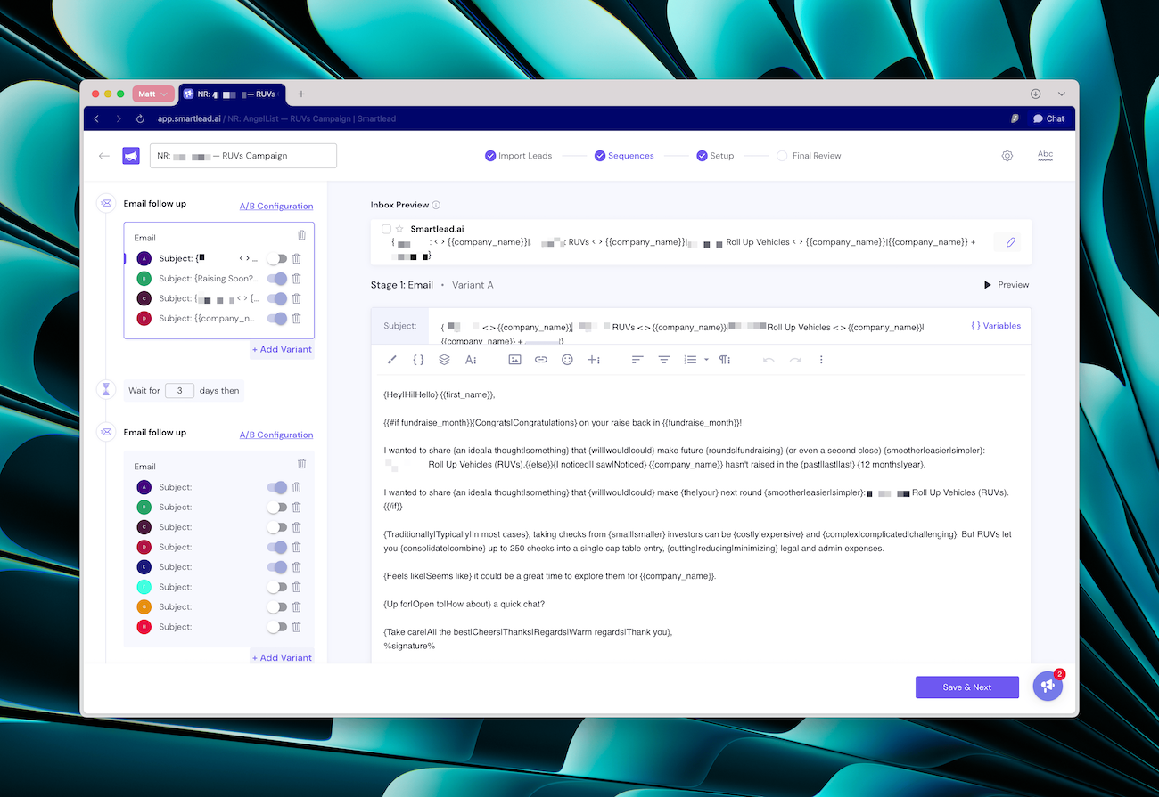
Task: Select the Import Leads step
Action: 526,155
